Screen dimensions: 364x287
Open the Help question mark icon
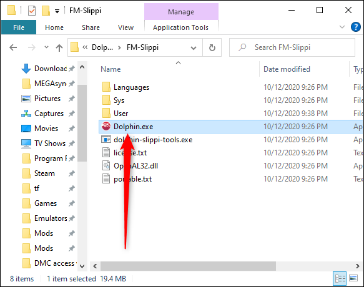pos(356,27)
